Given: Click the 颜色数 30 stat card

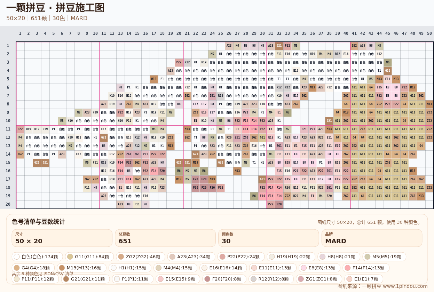Looking at the screenshot, I should 269,238.
